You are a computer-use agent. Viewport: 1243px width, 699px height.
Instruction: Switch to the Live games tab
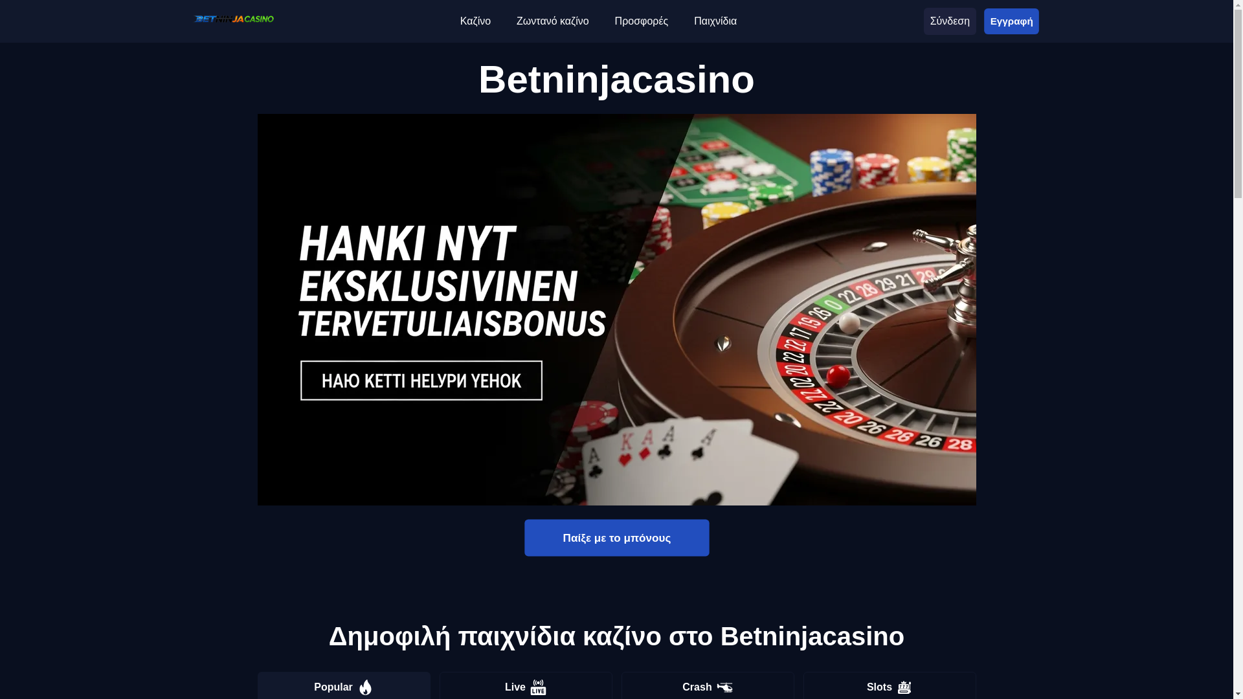(526, 686)
